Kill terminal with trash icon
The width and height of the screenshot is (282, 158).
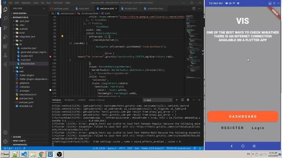pyautogui.click(x=188, y=100)
